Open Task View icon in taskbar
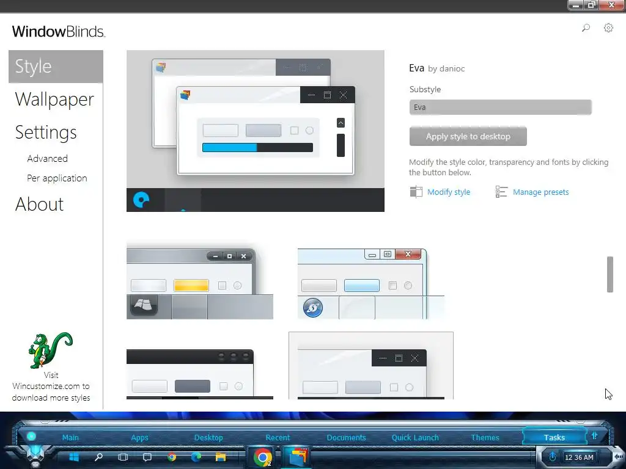626x469 pixels. pyautogui.click(x=123, y=457)
